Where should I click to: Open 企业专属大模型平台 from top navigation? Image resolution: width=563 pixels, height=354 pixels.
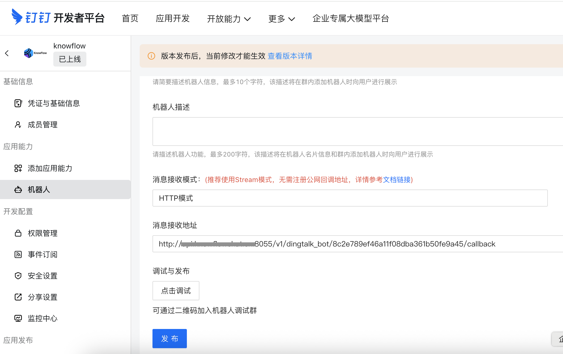tap(351, 18)
